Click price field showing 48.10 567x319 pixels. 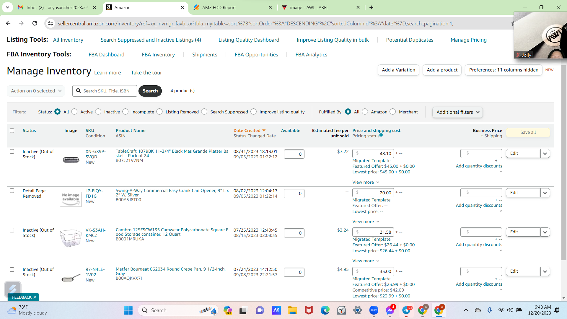coord(373,154)
